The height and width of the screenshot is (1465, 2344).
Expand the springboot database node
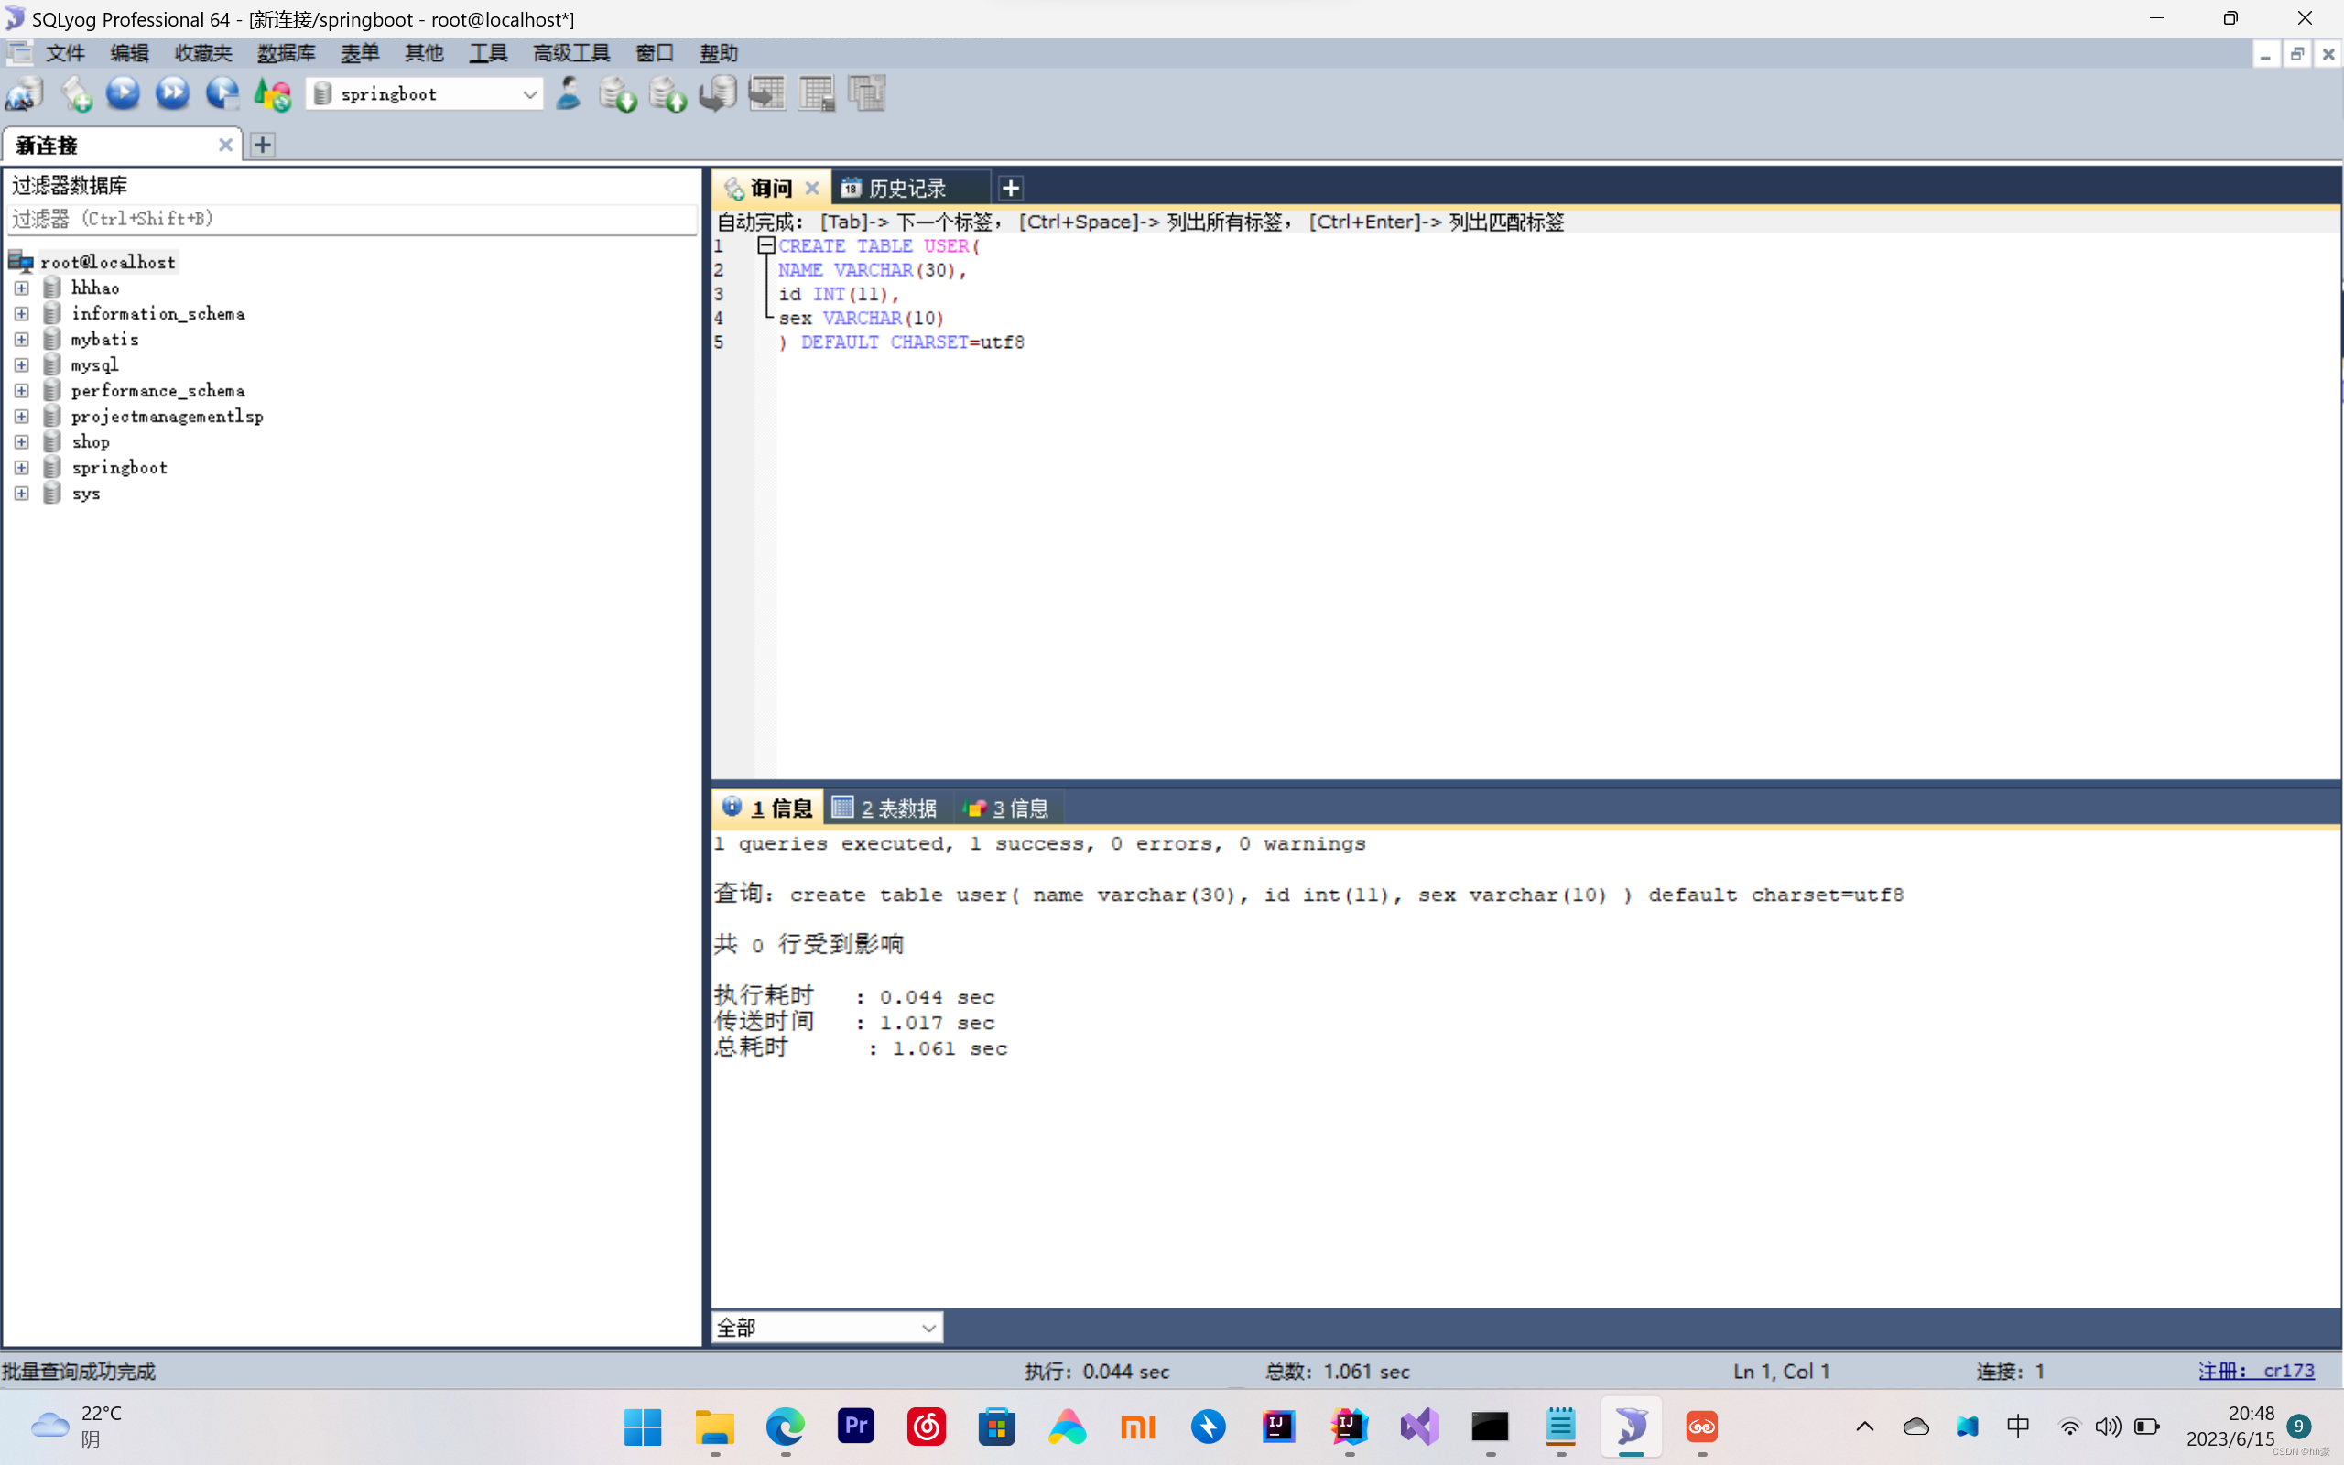click(21, 467)
